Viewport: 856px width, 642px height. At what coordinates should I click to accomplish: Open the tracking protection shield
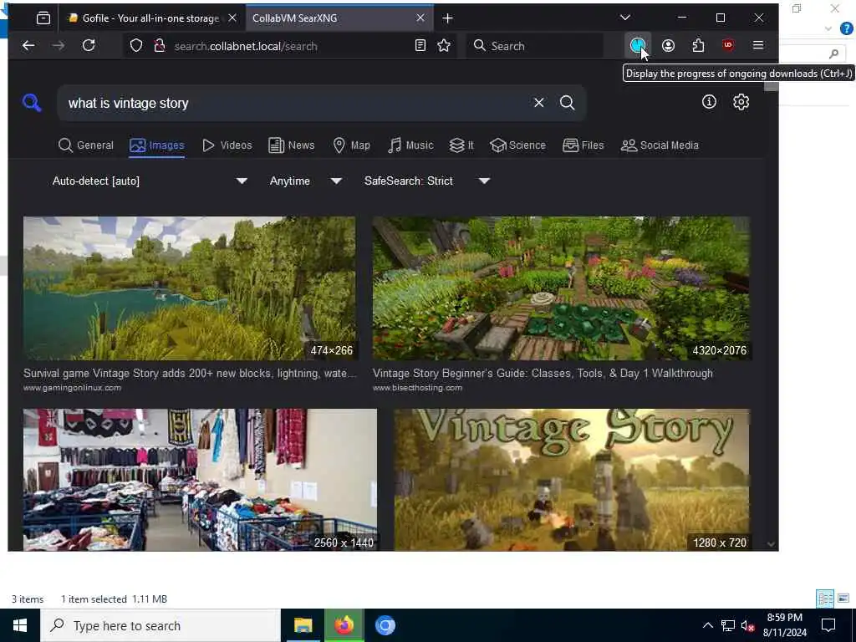136,46
